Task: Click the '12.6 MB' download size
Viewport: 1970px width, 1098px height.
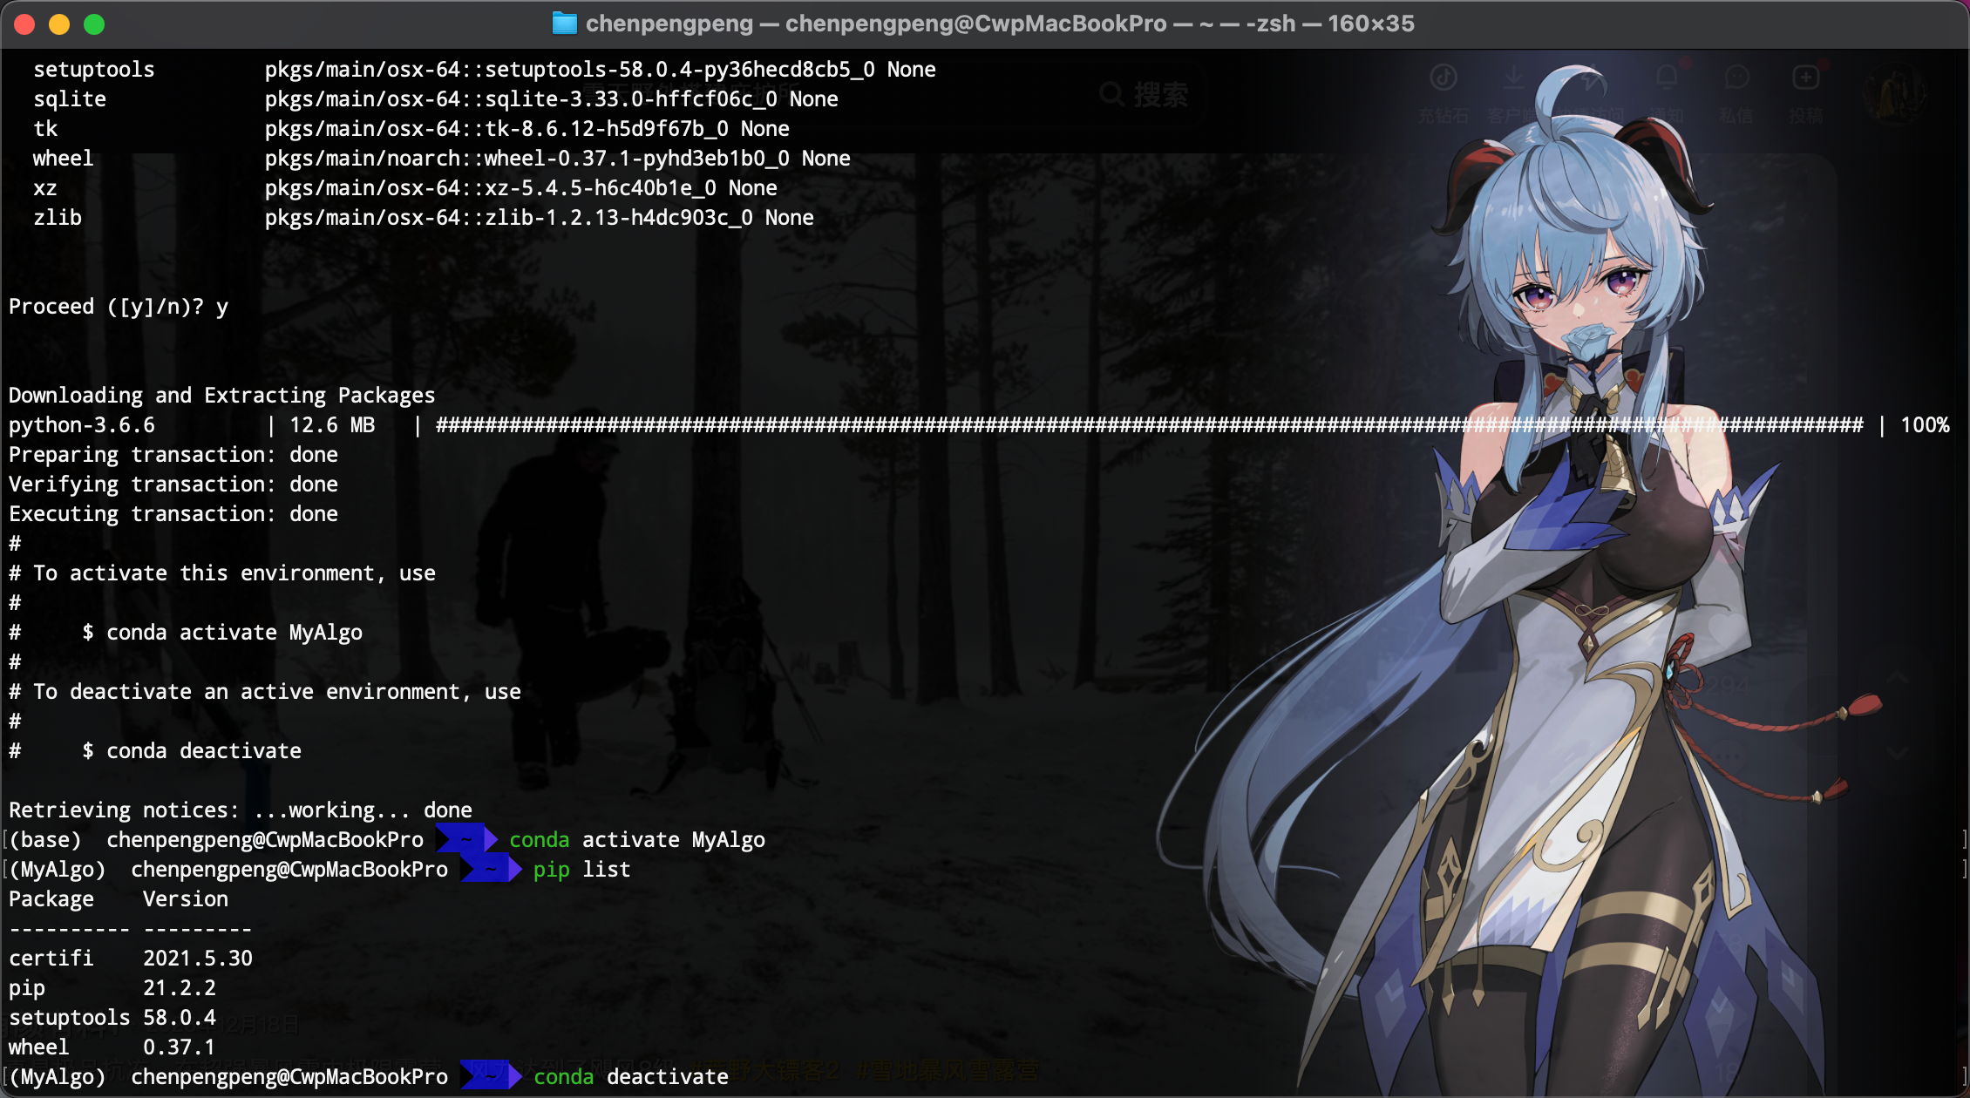Action: [x=332, y=425]
